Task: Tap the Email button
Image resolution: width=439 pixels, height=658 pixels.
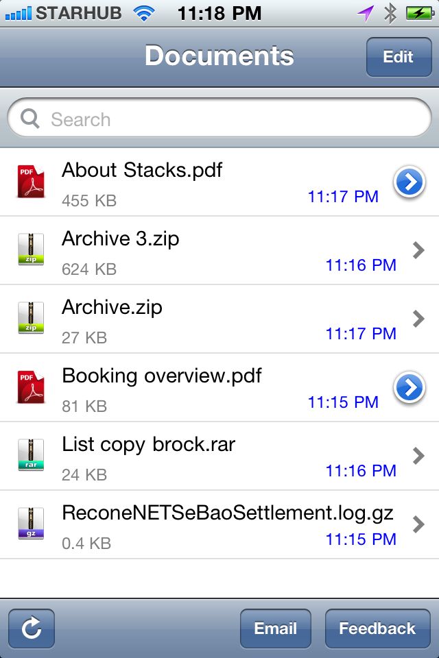Action: tap(276, 629)
